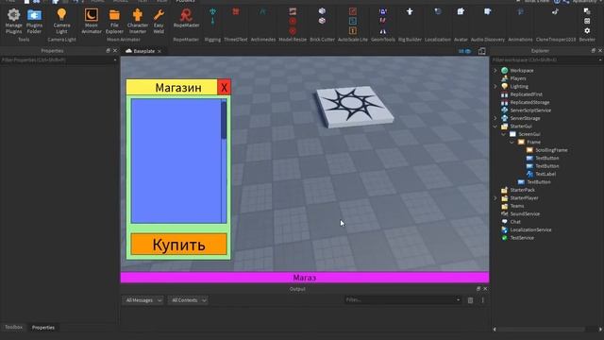Click the bottom orange AutoScale Lite icon

[x=352, y=30]
